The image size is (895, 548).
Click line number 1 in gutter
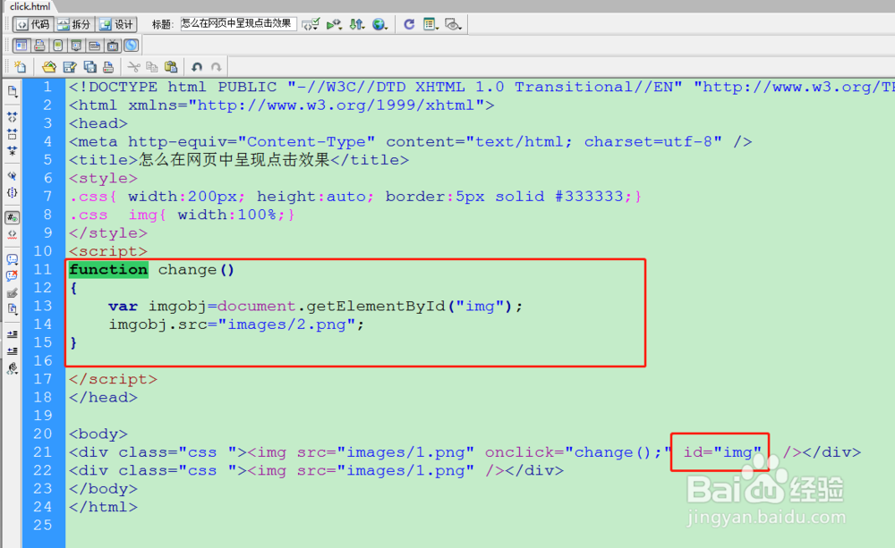click(x=47, y=87)
